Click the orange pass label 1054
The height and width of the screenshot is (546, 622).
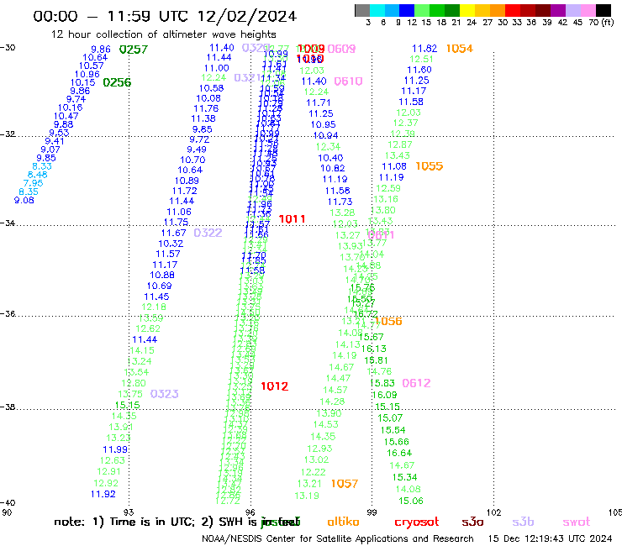point(460,49)
